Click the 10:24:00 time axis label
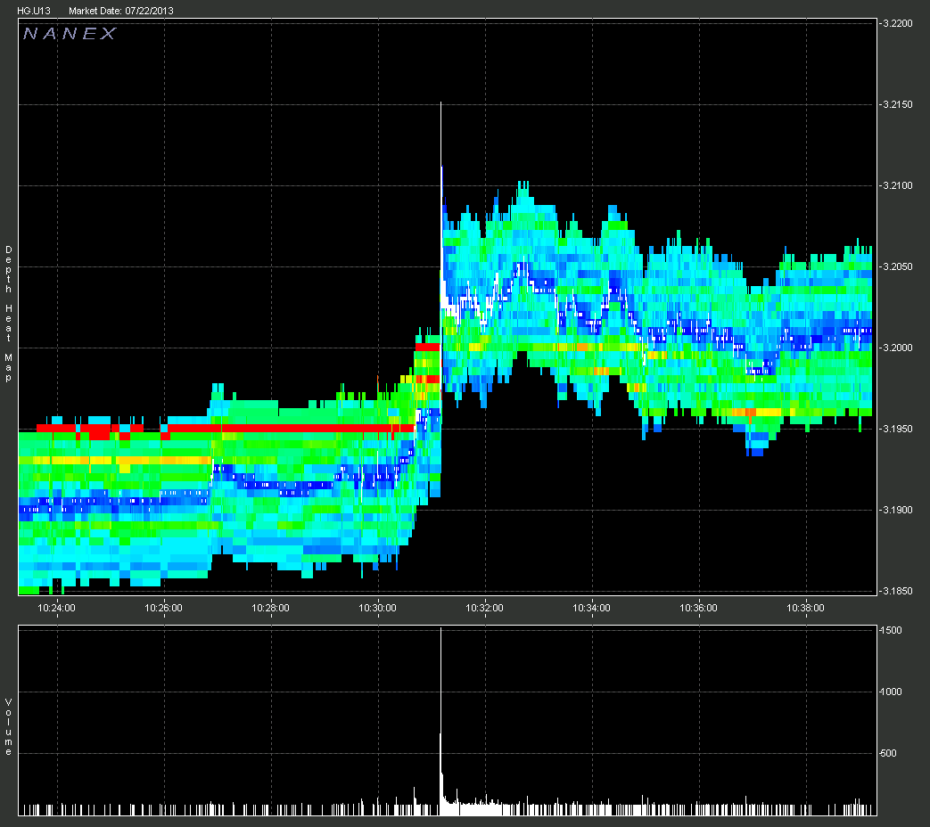This screenshot has height=827, width=930. click(x=57, y=608)
